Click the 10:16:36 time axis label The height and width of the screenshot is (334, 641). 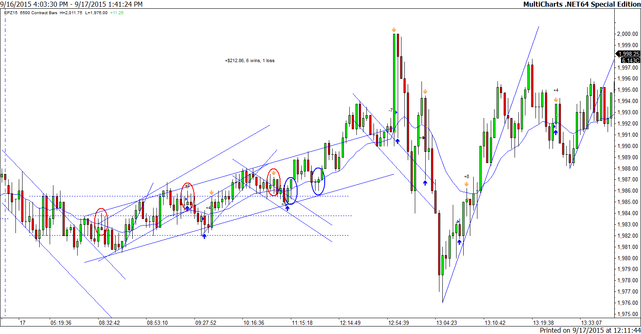pyautogui.click(x=254, y=323)
